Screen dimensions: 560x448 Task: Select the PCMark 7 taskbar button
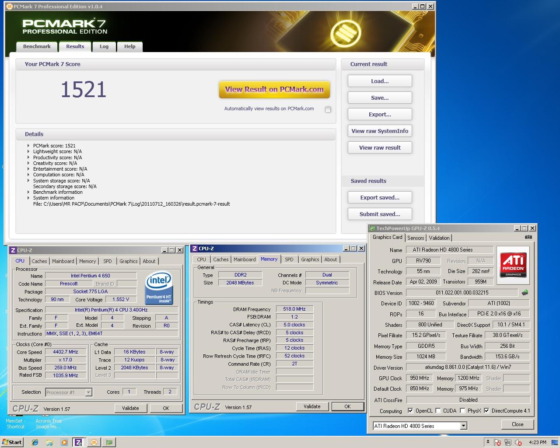point(94,442)
